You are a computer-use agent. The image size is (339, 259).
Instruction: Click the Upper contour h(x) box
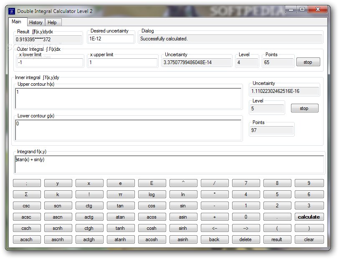[x=128, y=98]
